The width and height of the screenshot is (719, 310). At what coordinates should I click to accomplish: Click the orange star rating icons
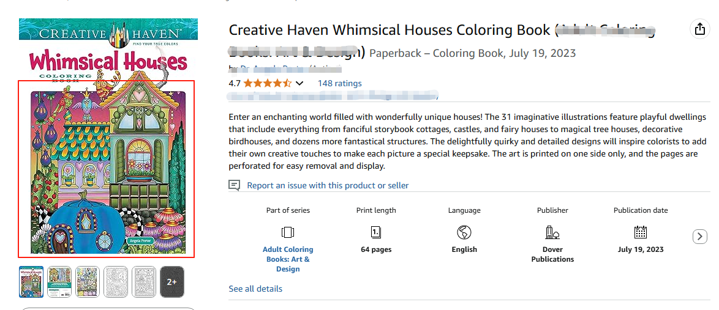pyautogui.click(x=268, y=83)
